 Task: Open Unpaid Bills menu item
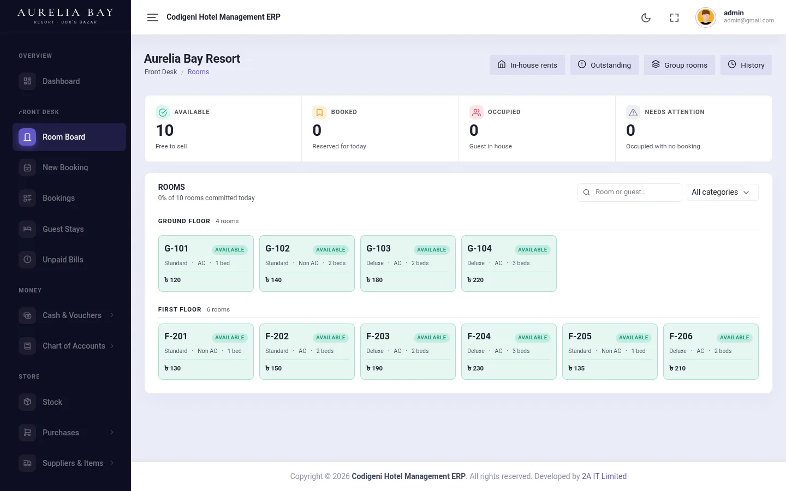point(69,260)
